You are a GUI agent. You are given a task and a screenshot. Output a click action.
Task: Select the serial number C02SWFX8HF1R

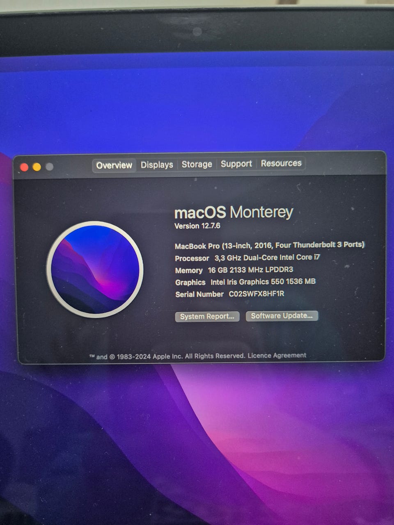257,294
